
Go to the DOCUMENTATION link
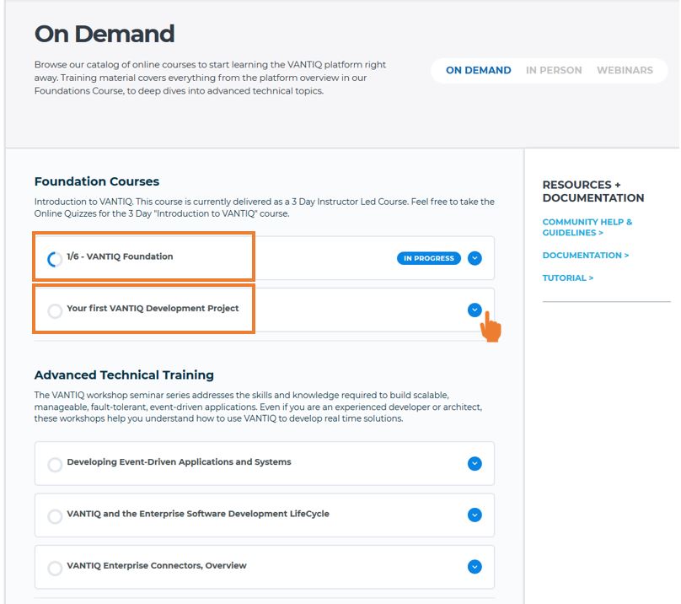click(585, 255)
